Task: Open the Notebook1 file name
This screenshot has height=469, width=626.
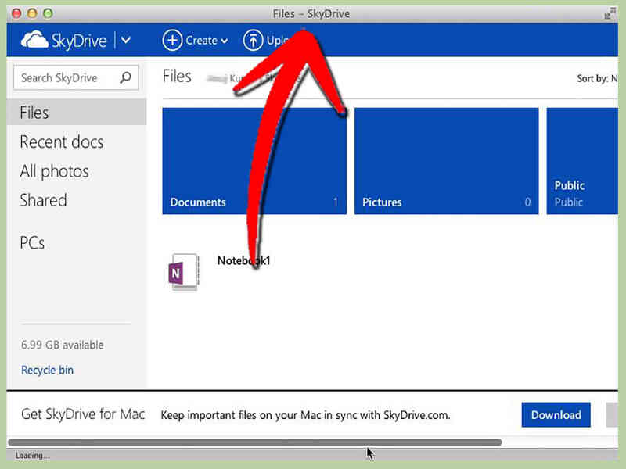Action: [x=243, y=261]
